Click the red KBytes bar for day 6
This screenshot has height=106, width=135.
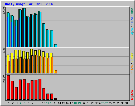coord(28,91)
